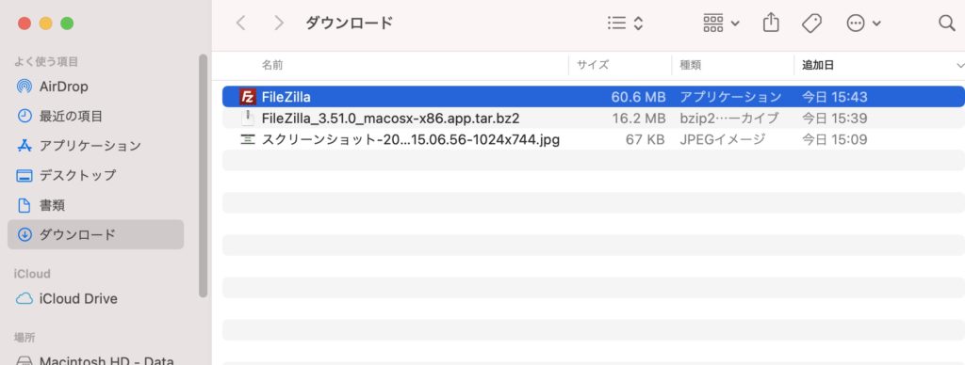This screenshot has width=965, height=365.
Task: Click the JPEGイメージ type cell
Action: [x=723, y=139]
